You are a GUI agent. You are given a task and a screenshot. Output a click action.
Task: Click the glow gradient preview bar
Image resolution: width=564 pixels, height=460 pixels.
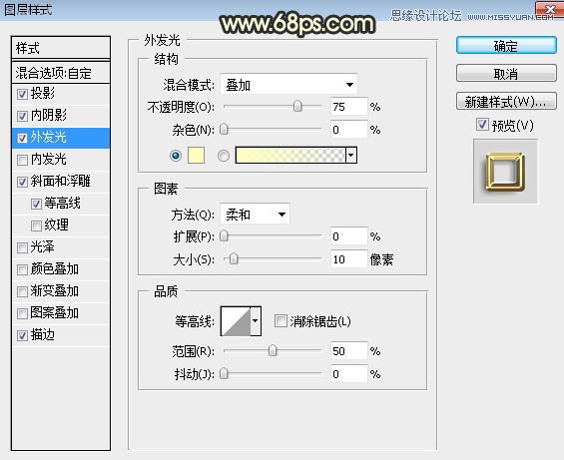[290, 156]
